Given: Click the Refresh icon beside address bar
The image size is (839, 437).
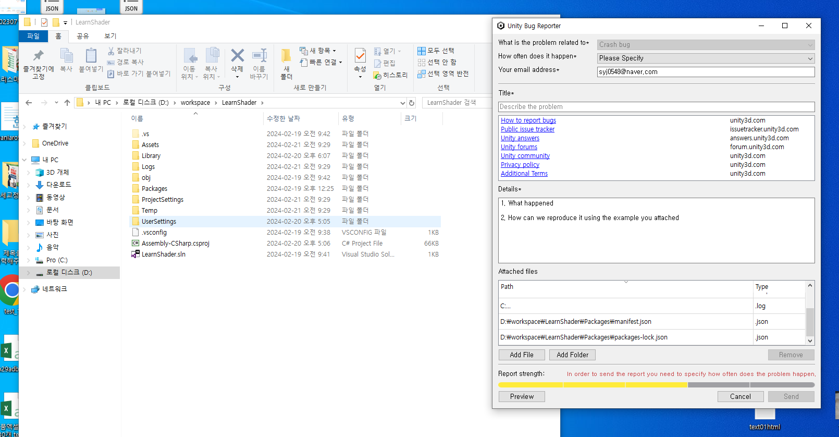Looking at the screenshot, I should [x=412, y=103].
